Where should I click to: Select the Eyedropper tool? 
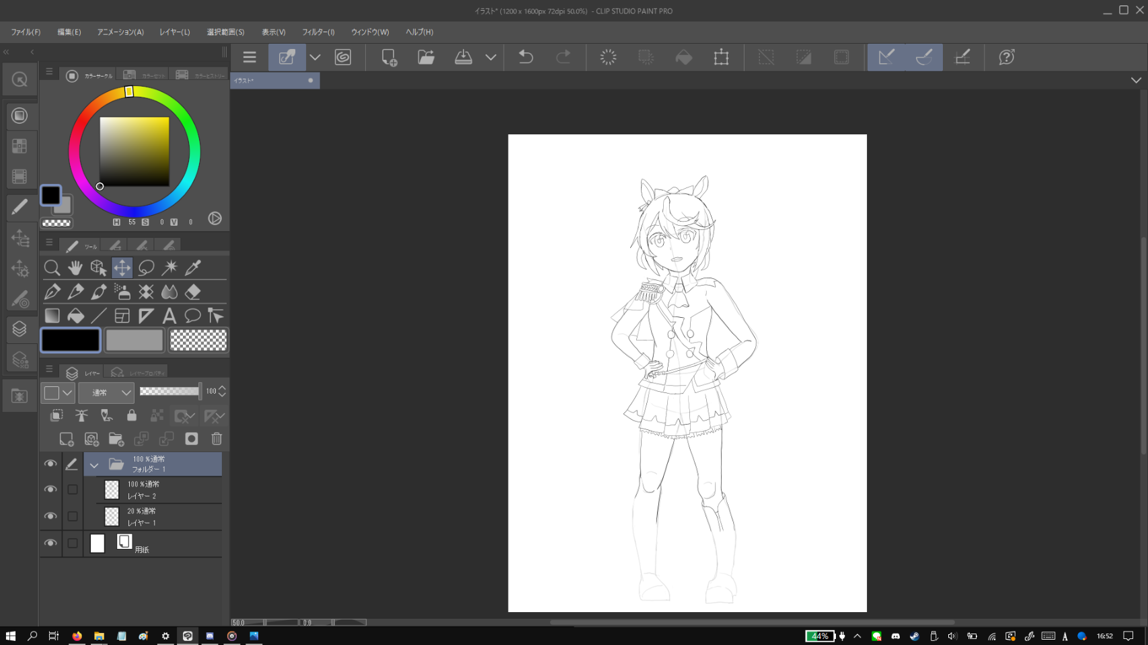[193, 267]
